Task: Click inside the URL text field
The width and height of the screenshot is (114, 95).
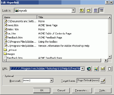Action: tap(45, 68)
